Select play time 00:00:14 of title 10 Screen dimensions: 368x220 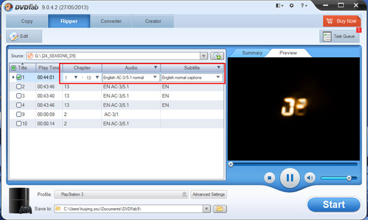click(x=46, y=123)
